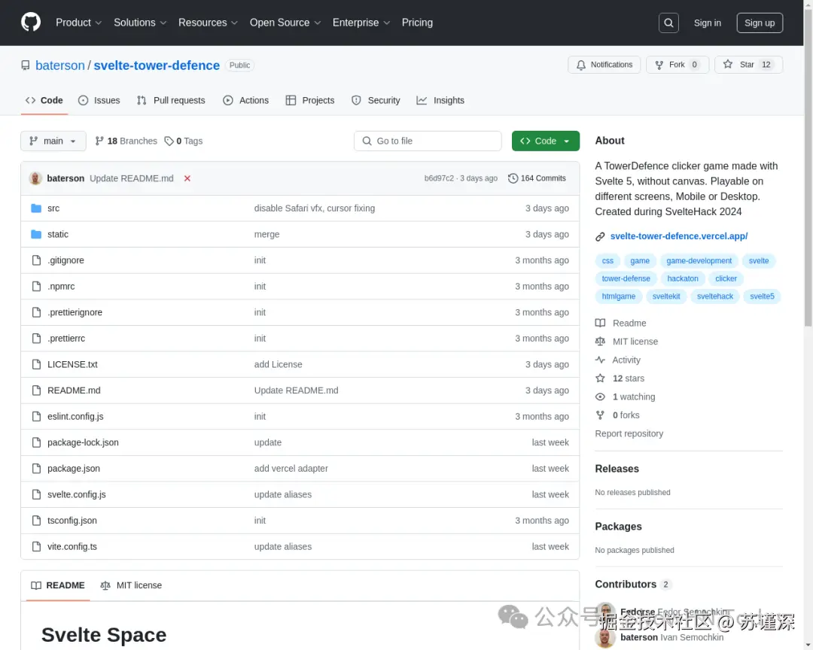Switch to the Insights tab
The width and height of the screenshot is (813, 650).
click(x=440, y=101)
